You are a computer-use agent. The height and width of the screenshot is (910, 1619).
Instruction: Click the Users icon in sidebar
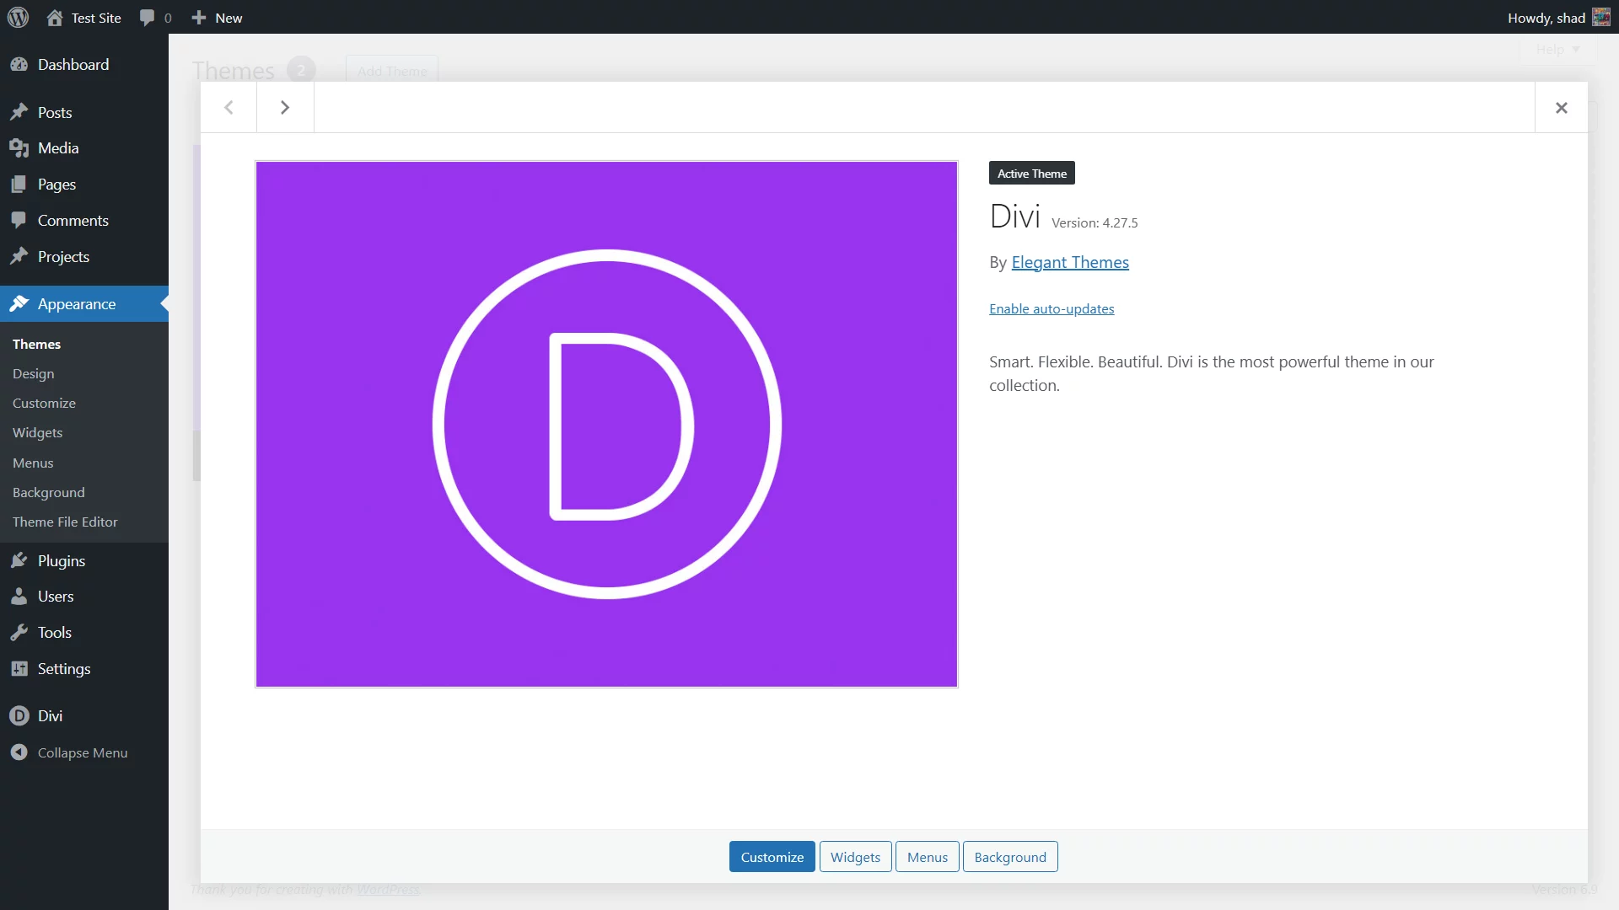point(19,596)
